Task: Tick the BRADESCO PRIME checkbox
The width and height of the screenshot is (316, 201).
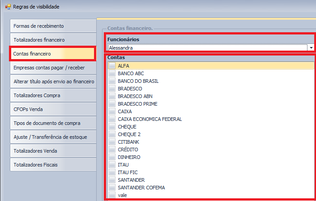Action: (x=112, y=104)
